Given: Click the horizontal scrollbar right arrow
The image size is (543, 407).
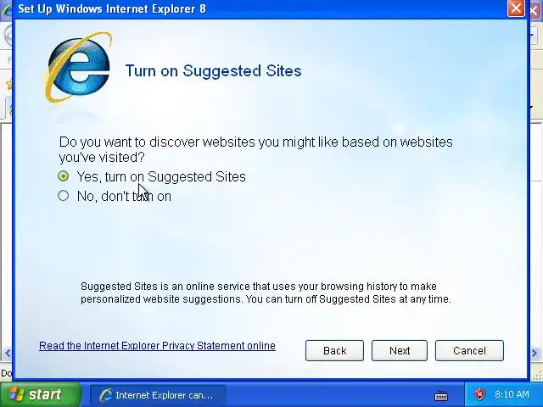Looking at the screenshot, I should click(x=535, y=353).
